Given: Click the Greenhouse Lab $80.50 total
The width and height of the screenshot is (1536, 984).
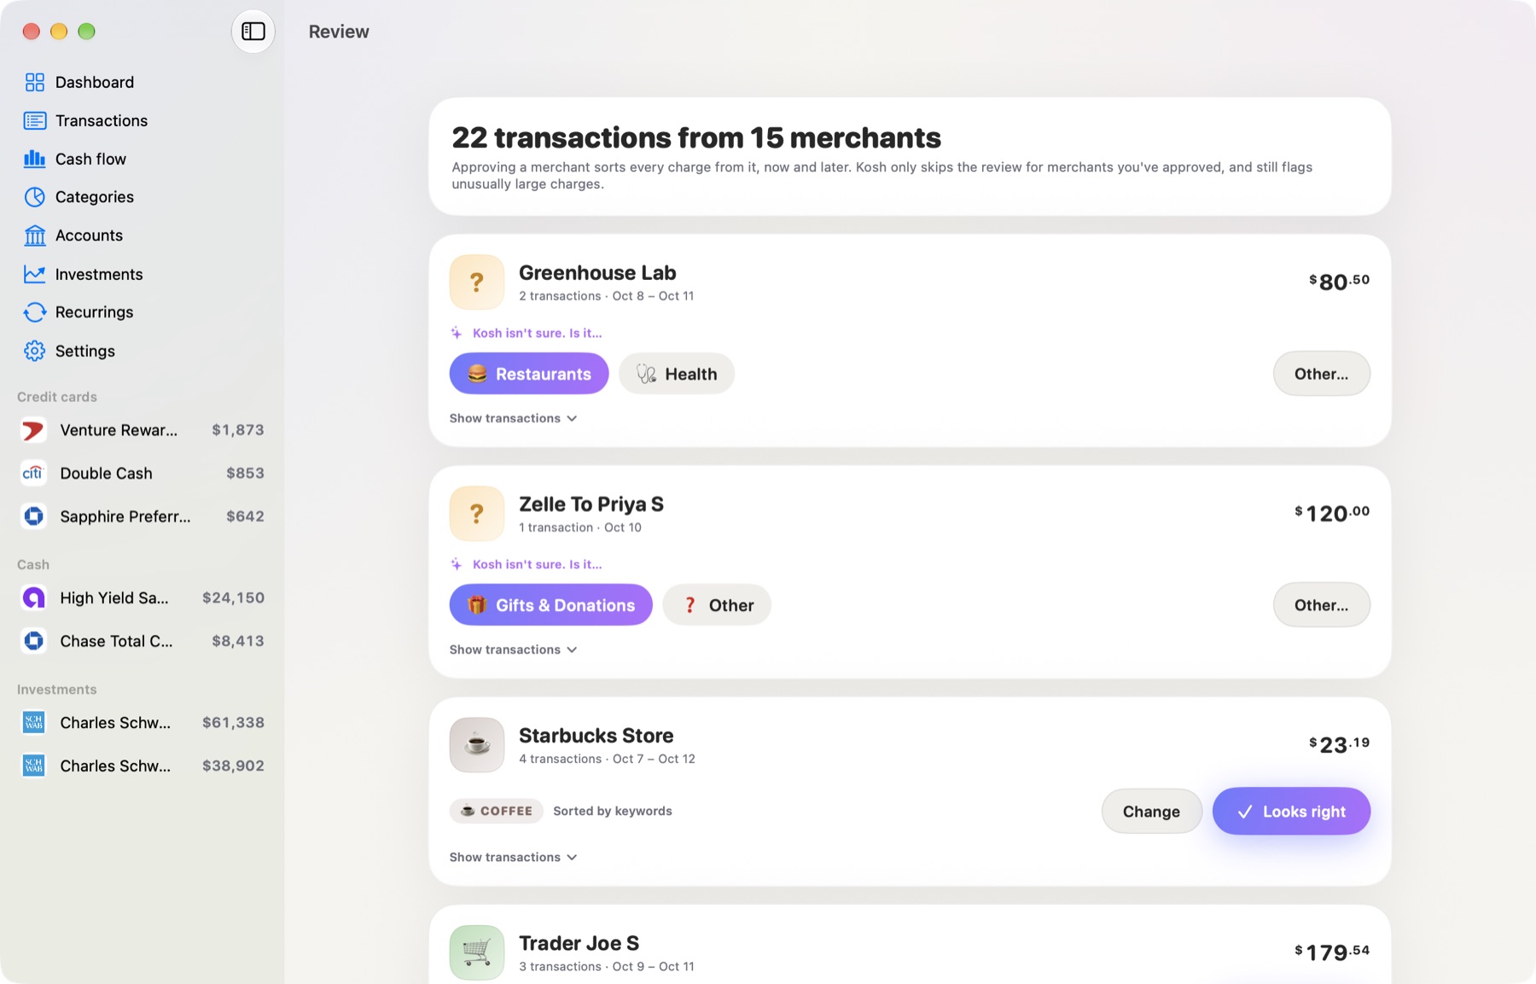Looking at the screenshot, I should [1340, 282].
